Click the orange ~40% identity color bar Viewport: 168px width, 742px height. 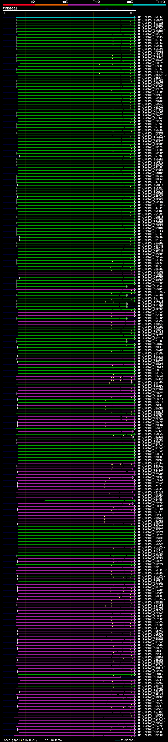[x=52, y=5]
